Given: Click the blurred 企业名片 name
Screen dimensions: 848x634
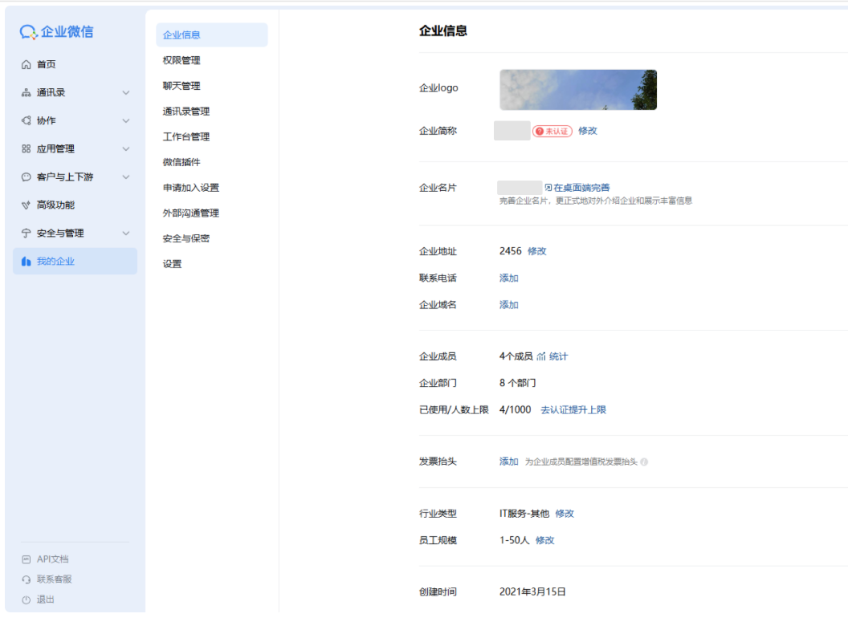Looking at the screenshot, I should (x=520, y=188).
